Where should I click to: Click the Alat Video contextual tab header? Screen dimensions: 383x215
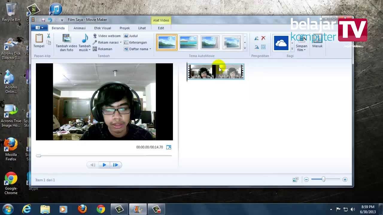[x=161, y=20]
